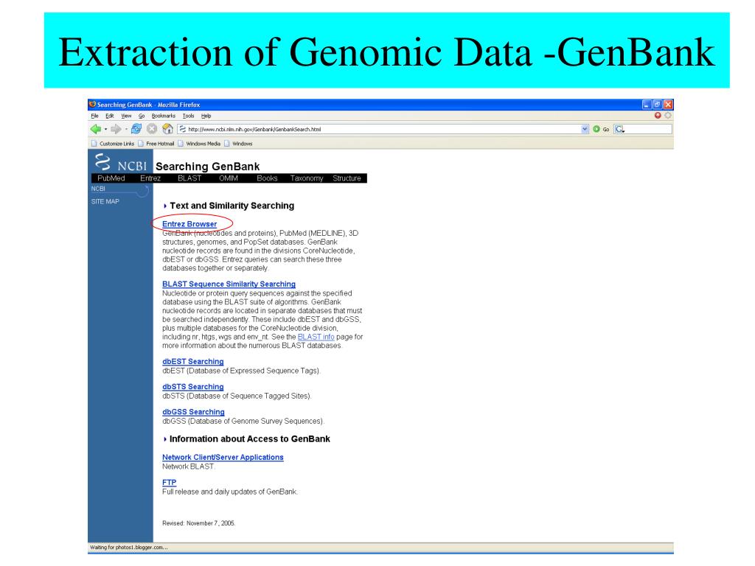Open the dbGSS Searching link

[193, 412]
